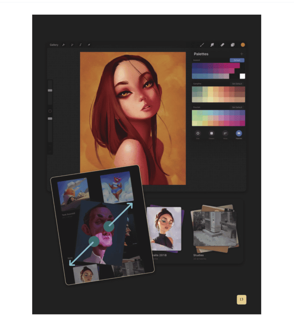Screen dimensions: 294x318
Task: Open the Adjustments magic wand menu
Action: tap(72, 45)
